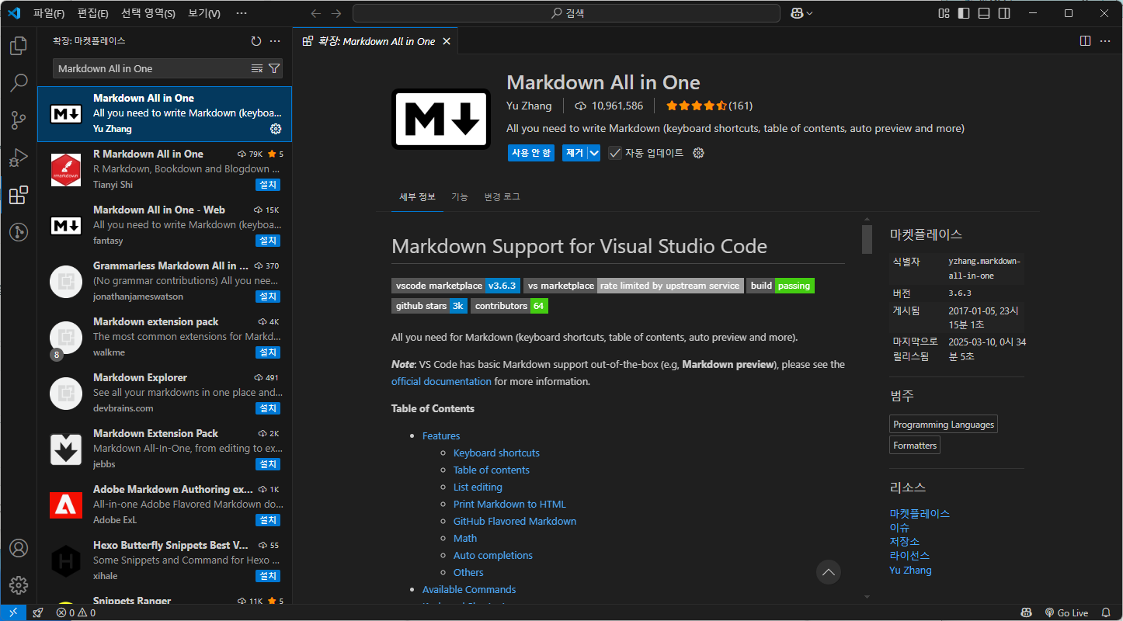The width and height of the screenshot is (1123, 621).
Task: Expand the remove button dropdown arrow
Action: click(x=594, y=153)
